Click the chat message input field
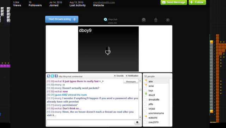The image size is (226, 128). tap(90, 122)
